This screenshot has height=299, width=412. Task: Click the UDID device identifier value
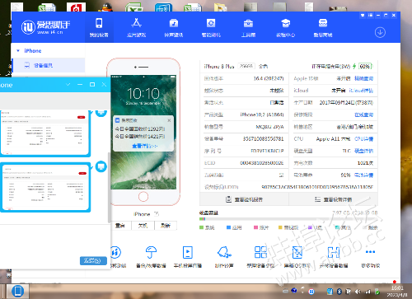point(317,187)
